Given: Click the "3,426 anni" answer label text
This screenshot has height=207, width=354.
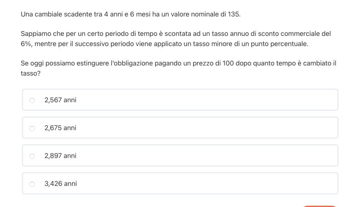Looking at the screenshot, I should tap(60, 184).
